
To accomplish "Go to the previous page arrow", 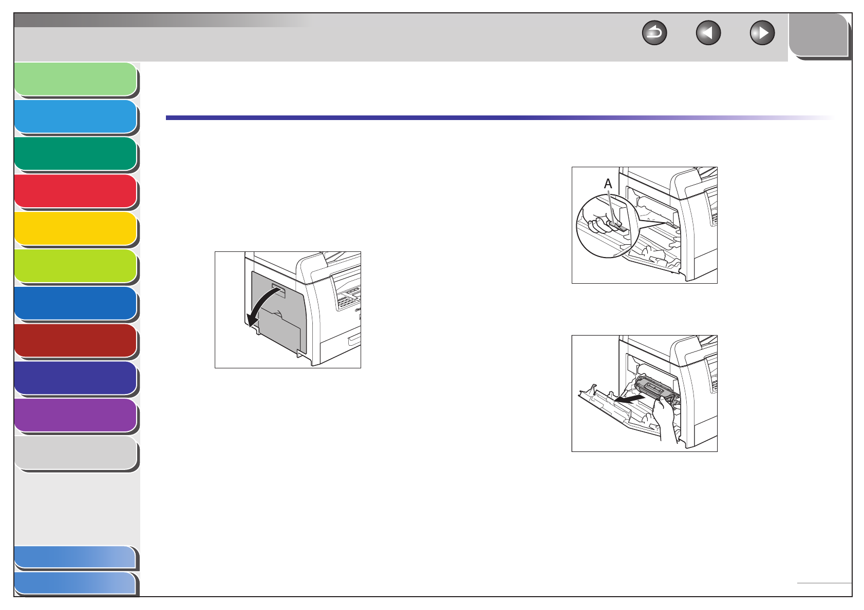I will point(708,33).
